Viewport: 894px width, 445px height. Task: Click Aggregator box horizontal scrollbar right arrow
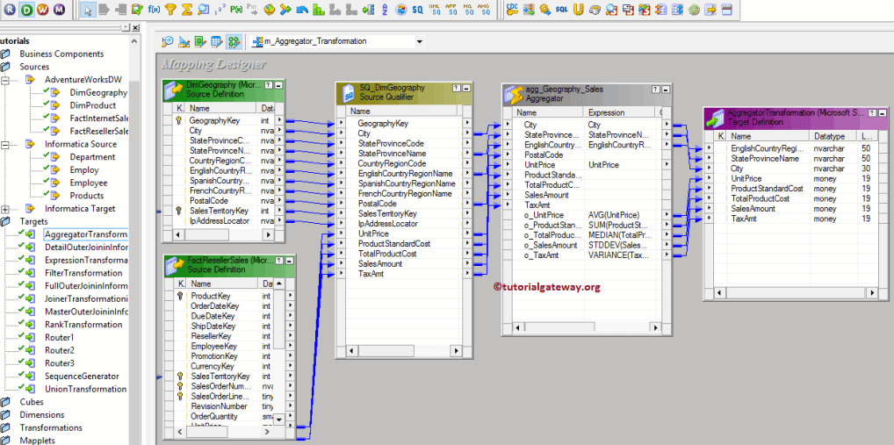(656, 327)
